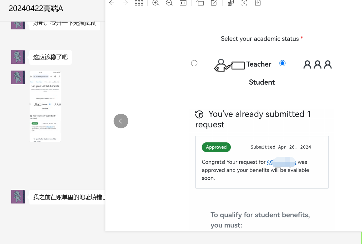Go to previous image with back arrow
The height and width of the screenshot is (244, 362).
pos(112,3)
